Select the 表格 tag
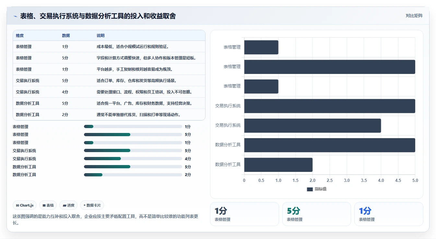The width and height of the screenshot is (436, 239). pyautogui.click(x=48, y=205)
